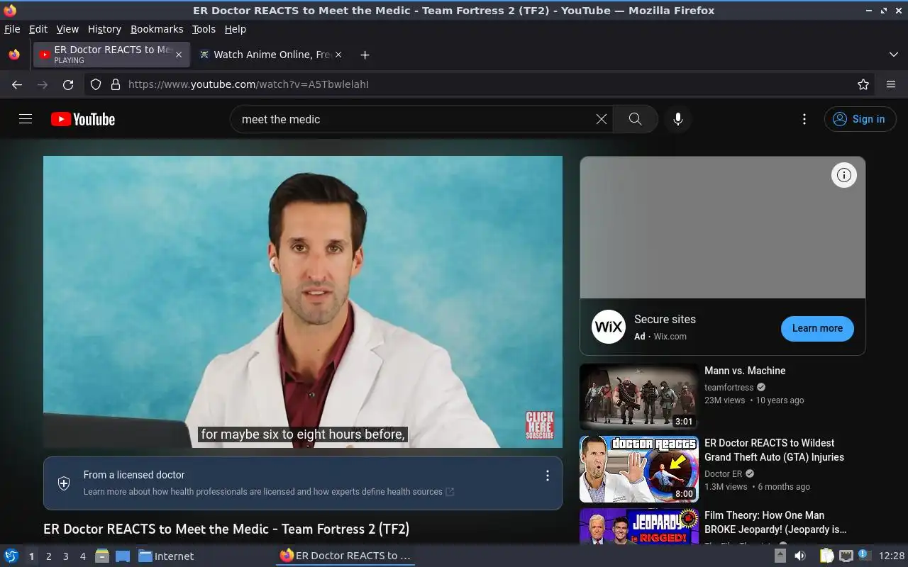
Task: Click the clock showing 12:28
Action: click(892, 556)
